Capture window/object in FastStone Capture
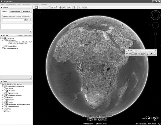Screen dimensions: 161x125 click(x=130, y=54)
